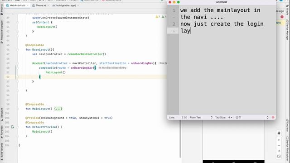
Task: Click the NavBackStackEntry inlay hint
Action: tap(113, 68)
